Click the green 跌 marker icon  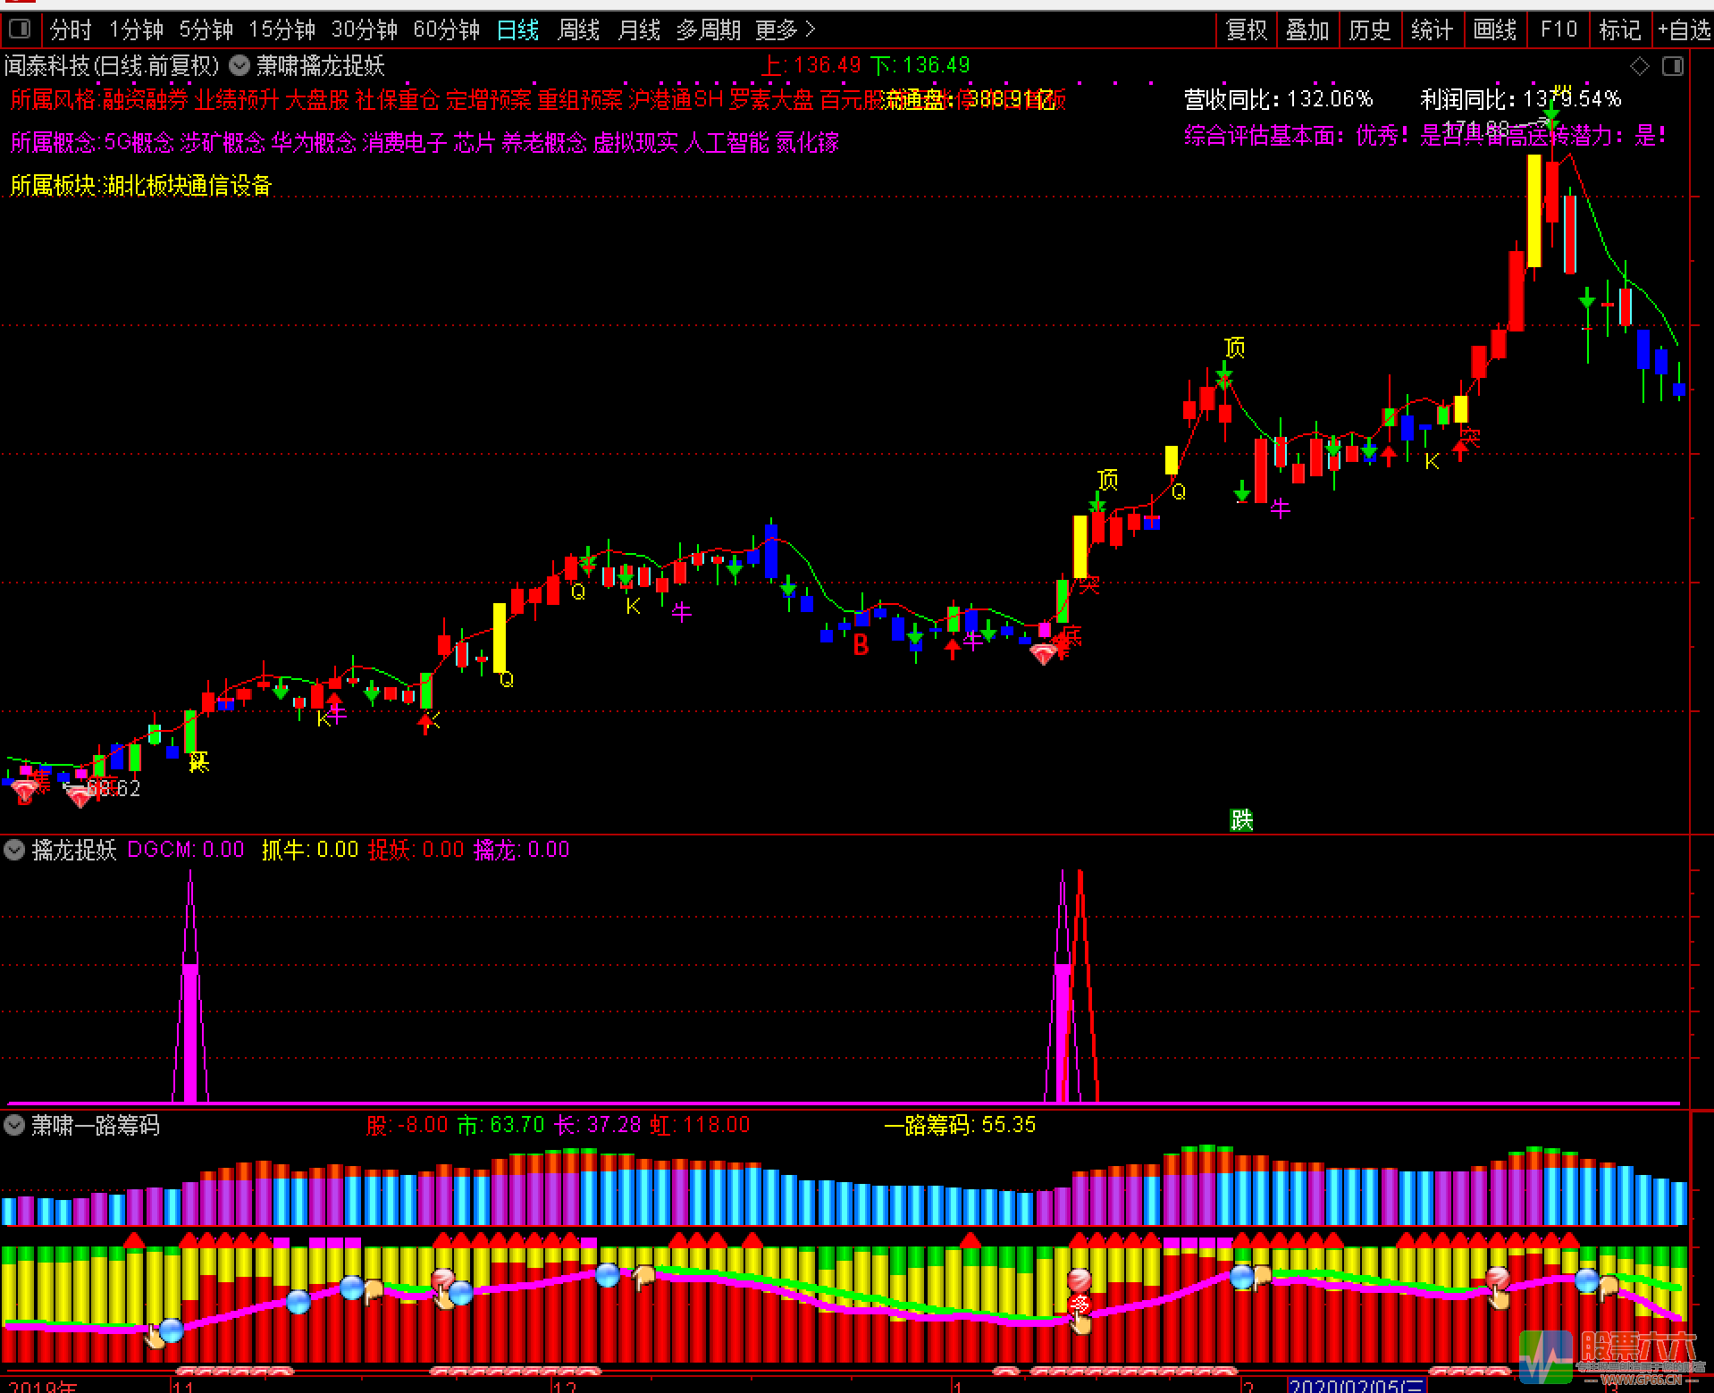point(1241,819)
